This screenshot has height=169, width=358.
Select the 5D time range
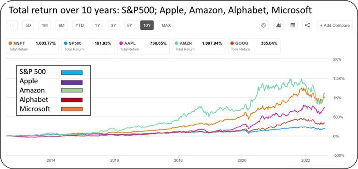28,25
